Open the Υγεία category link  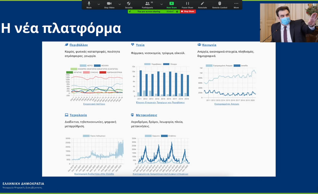click(140, 45)
